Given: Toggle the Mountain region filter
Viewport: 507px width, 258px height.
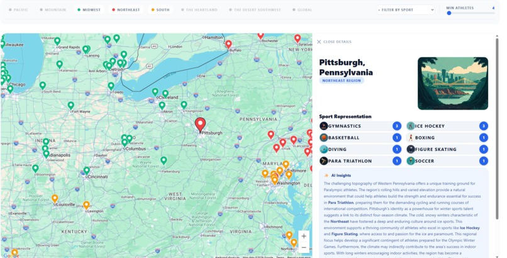Looking at the screenshot, I should (x=53, y=9).
